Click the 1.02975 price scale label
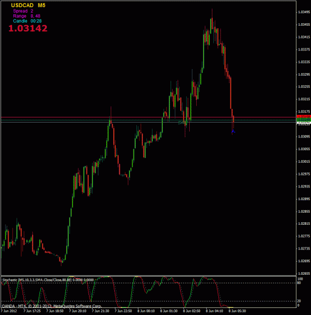This screenshot has width=311, height=315. 304,174
